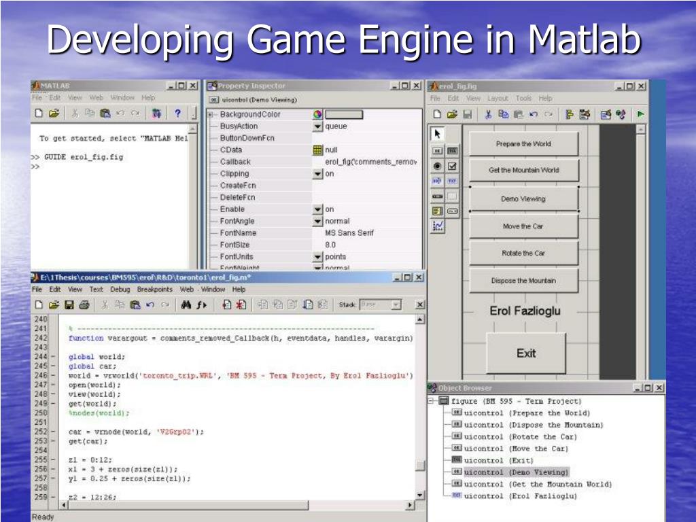Pick the slider component in GUIDE palette
696x522 pixels.
pos(437,196)
